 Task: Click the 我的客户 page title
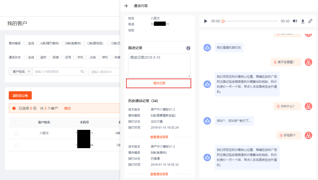[x=17, y=23]
